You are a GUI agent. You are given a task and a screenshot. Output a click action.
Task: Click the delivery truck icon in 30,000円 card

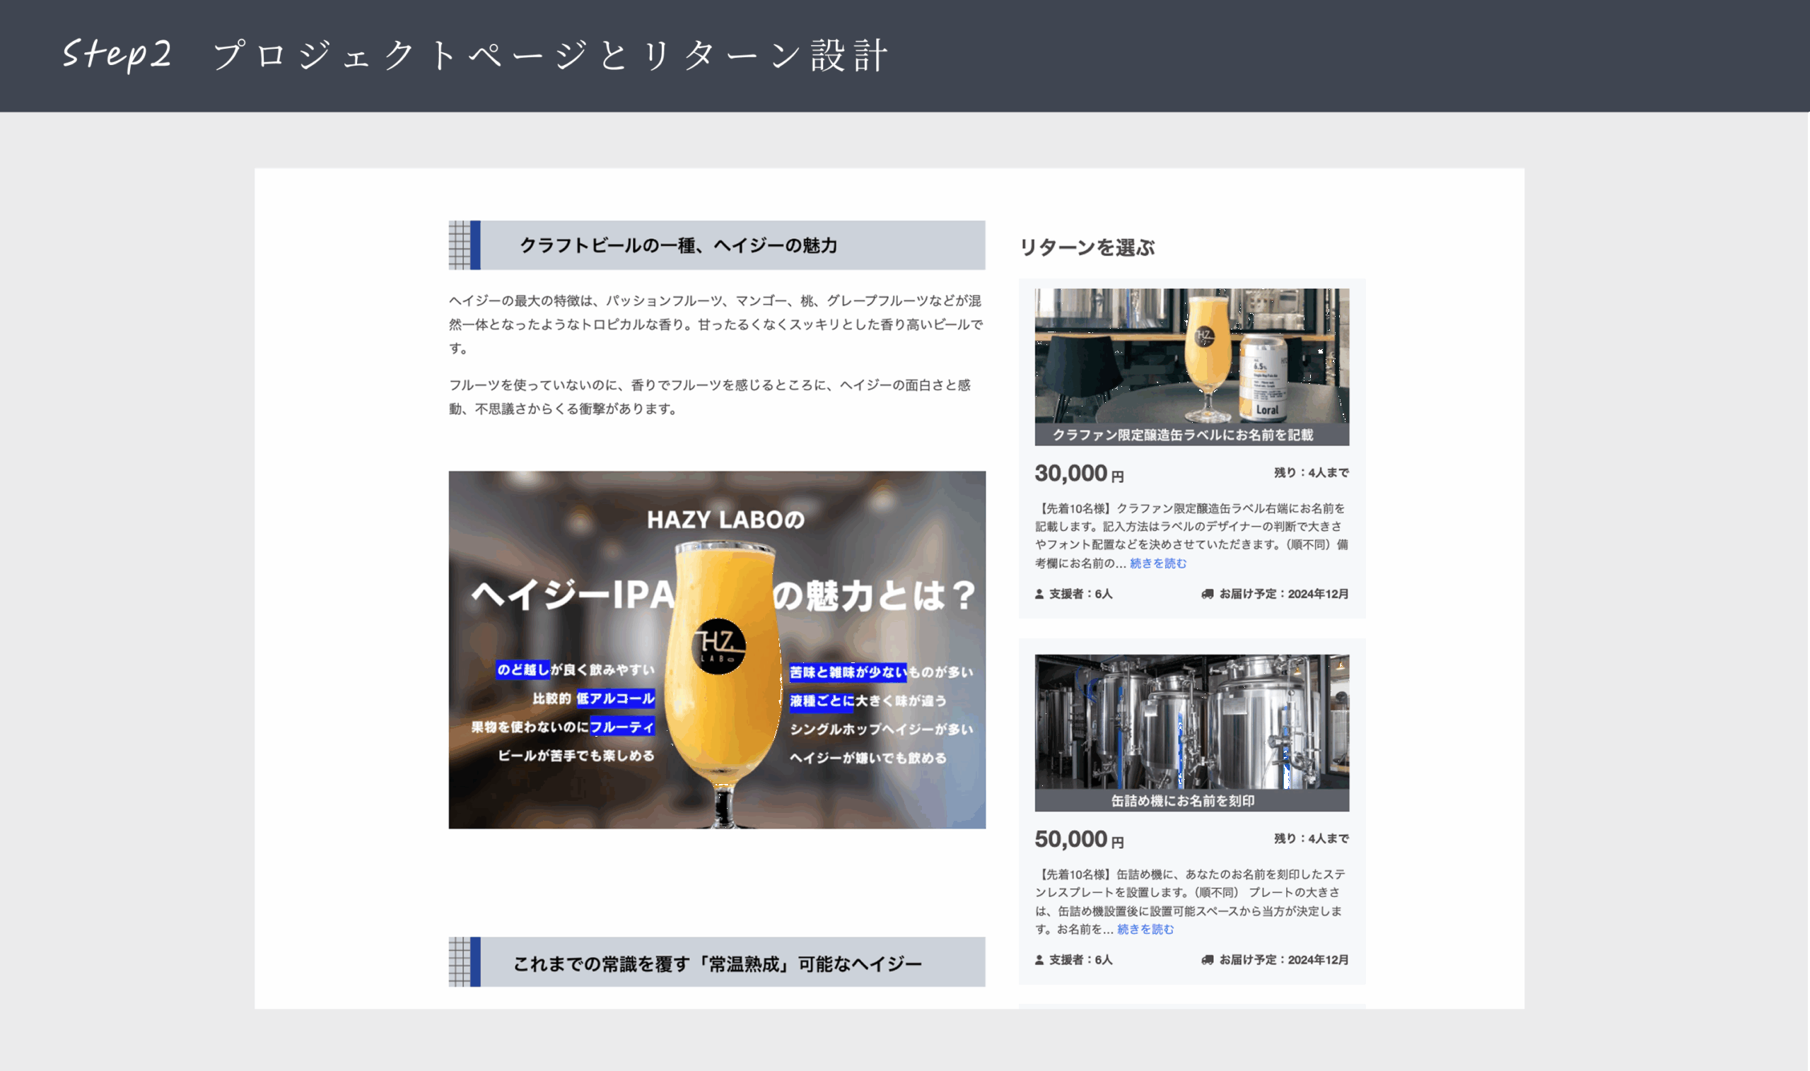pyautogui.click(x=1207, y=594)
